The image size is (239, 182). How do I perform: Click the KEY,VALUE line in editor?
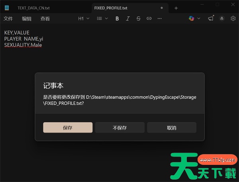point(17,33)
